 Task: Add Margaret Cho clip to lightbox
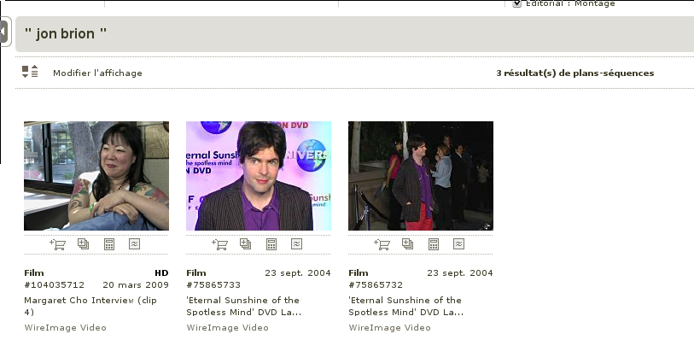[83, 244]
